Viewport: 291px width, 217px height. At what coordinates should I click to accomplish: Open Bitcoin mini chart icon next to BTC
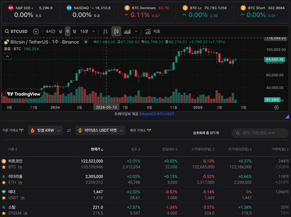click(x=20, y=167)
